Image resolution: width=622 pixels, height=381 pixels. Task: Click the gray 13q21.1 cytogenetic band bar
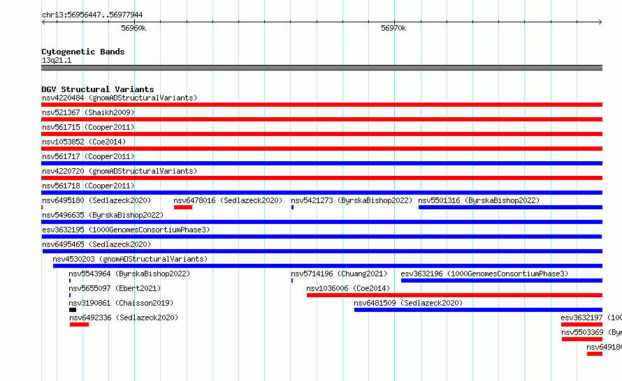pyautogui.click(x=321, y=68)
